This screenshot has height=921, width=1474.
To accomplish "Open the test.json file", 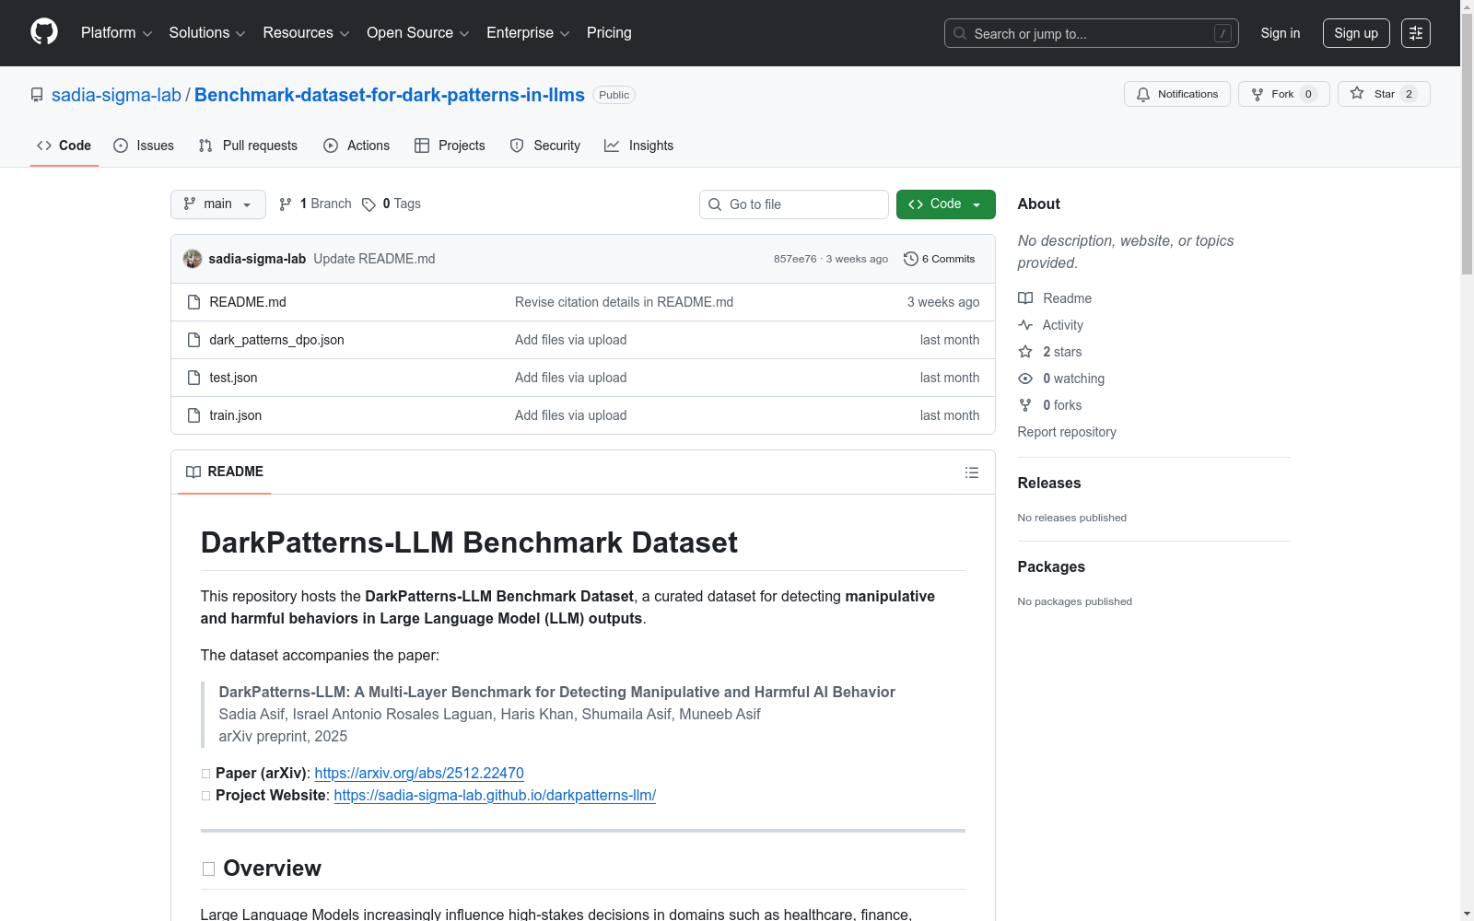I will 233,378.
